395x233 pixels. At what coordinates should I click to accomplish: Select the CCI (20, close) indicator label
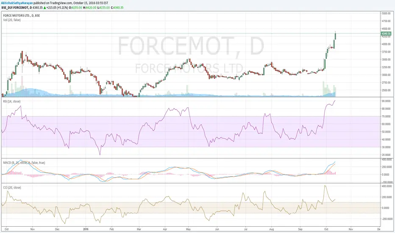tap(12, 187)
